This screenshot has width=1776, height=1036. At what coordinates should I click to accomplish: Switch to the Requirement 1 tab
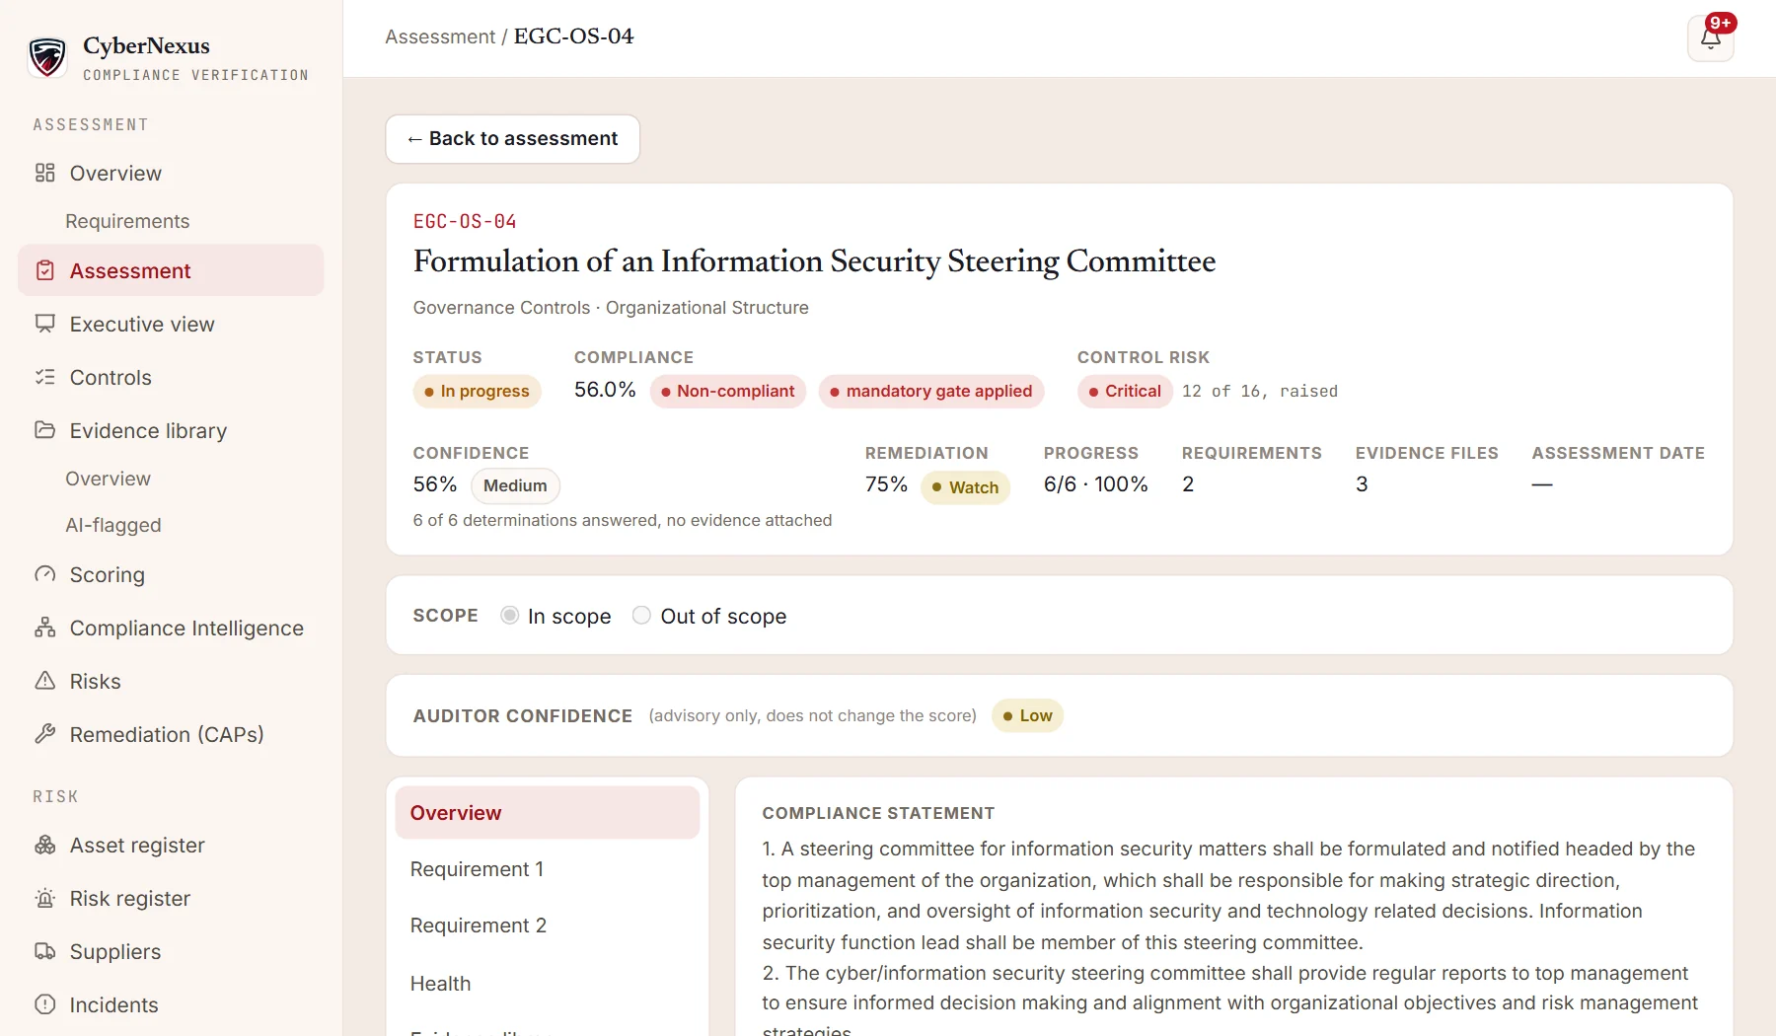click(x=548, y=869)
